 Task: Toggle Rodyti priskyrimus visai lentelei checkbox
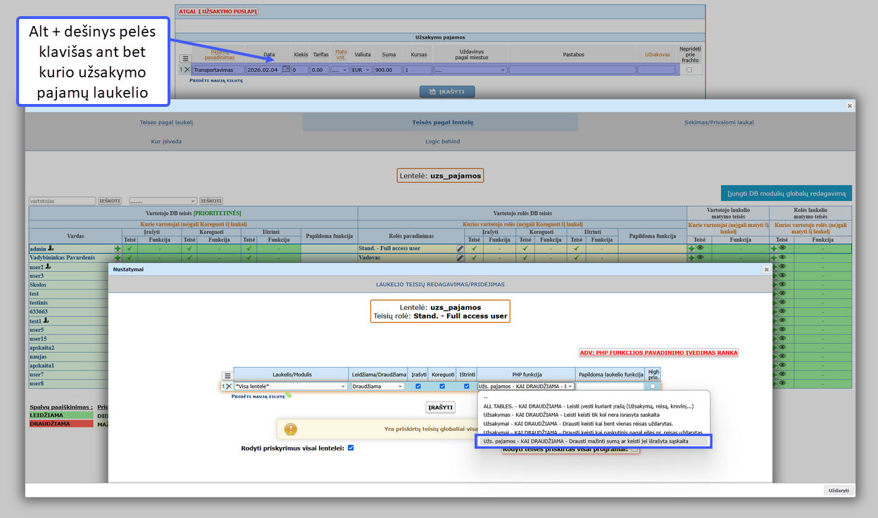tap(351, 448)
